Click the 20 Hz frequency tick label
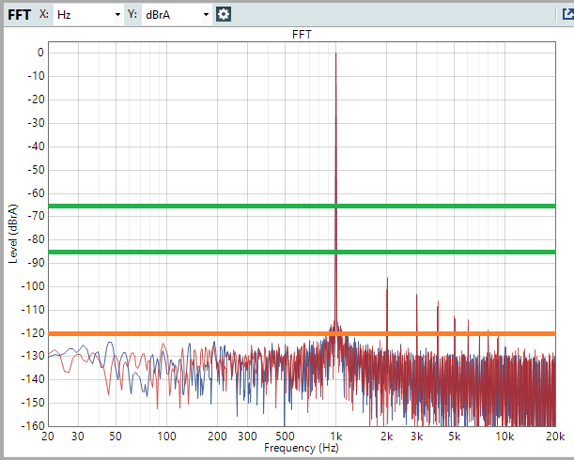574x460 pixels. 48,437
